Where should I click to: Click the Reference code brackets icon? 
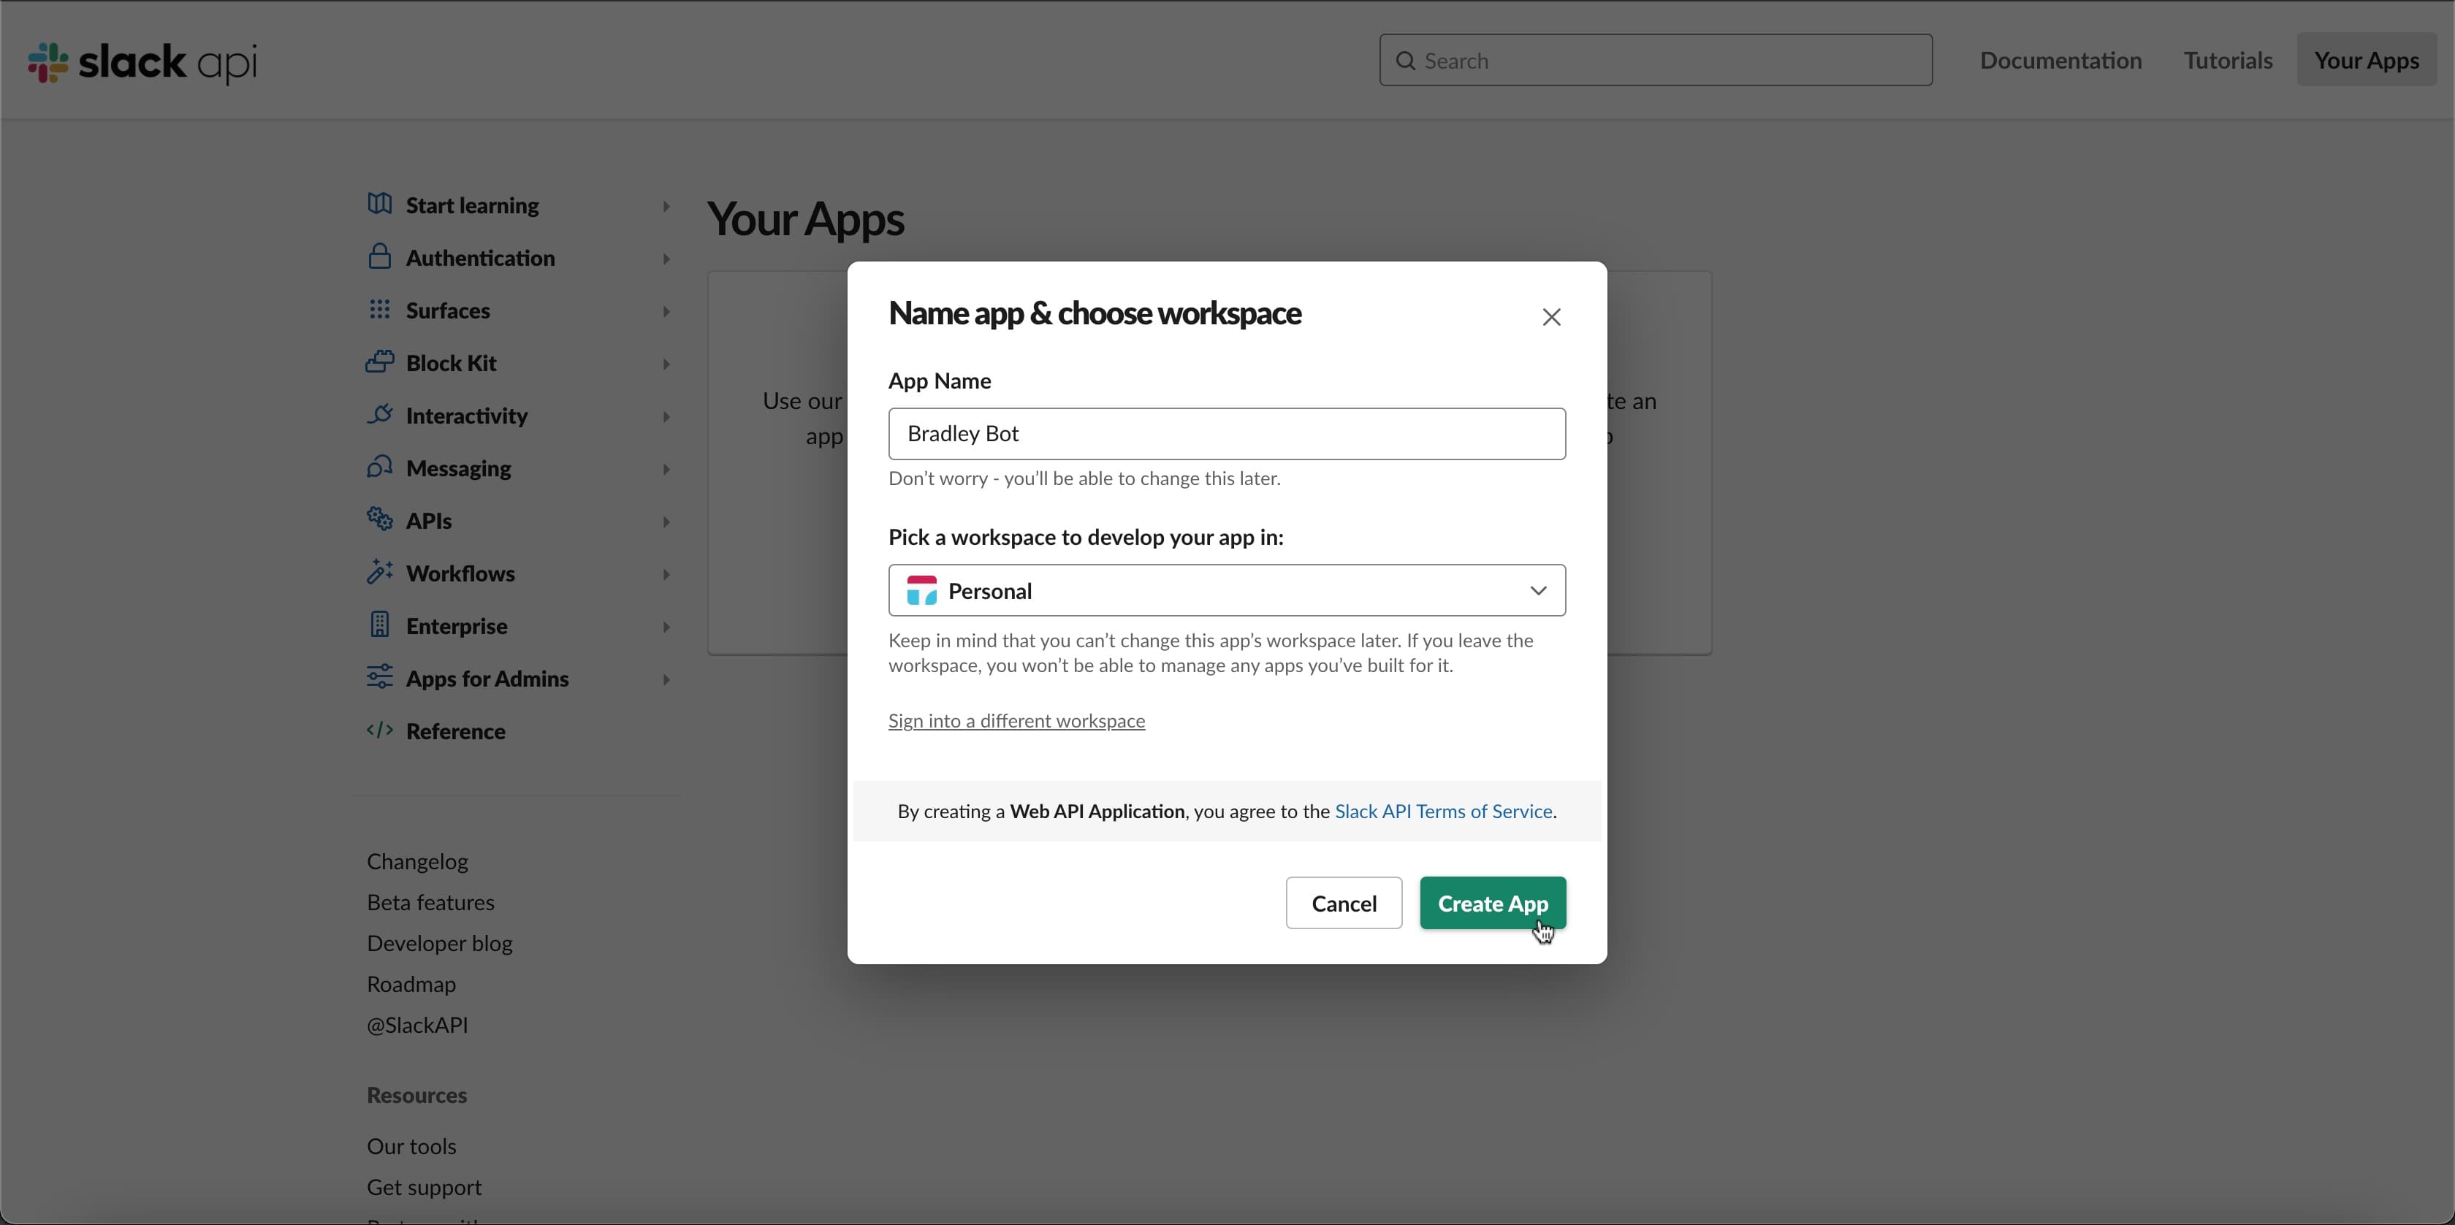(x=379, y=730)
